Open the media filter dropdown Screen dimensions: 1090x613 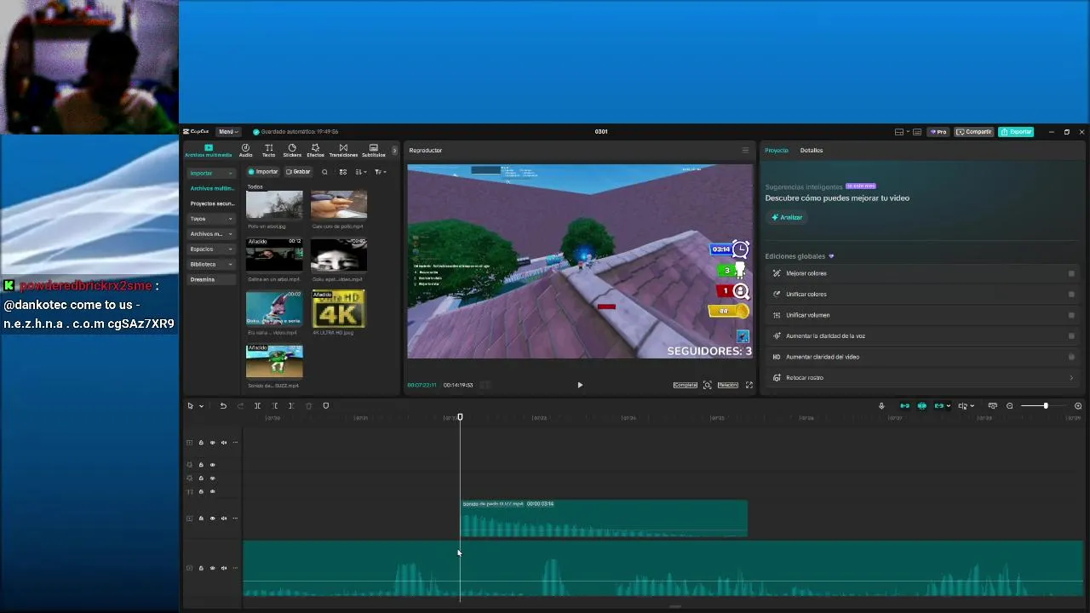tap(381, 172)
